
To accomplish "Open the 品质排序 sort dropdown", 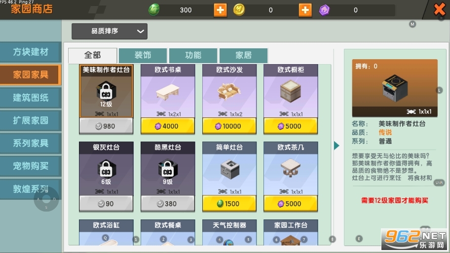I will (x=110, y=31).
